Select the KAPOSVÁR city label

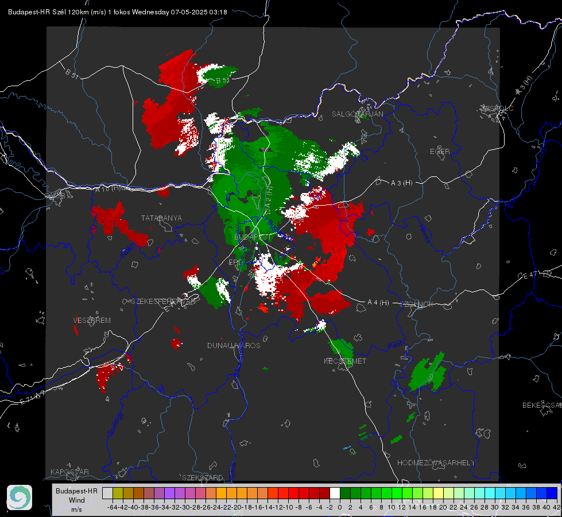[x=69, y=472]
